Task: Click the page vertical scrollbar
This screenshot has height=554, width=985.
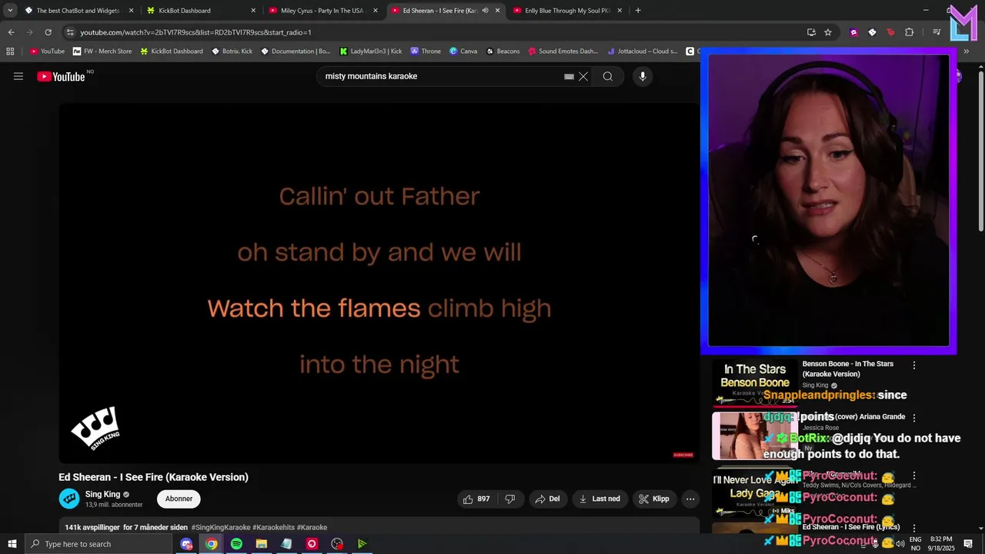Action: click(x=980, y=150)
